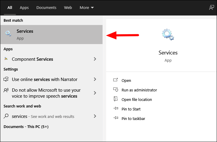Click the Open action icon
Screen dimensions: 217x142
click(116, 80)
